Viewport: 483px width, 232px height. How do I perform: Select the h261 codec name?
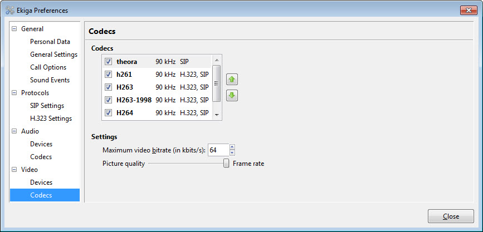point(124,74)
